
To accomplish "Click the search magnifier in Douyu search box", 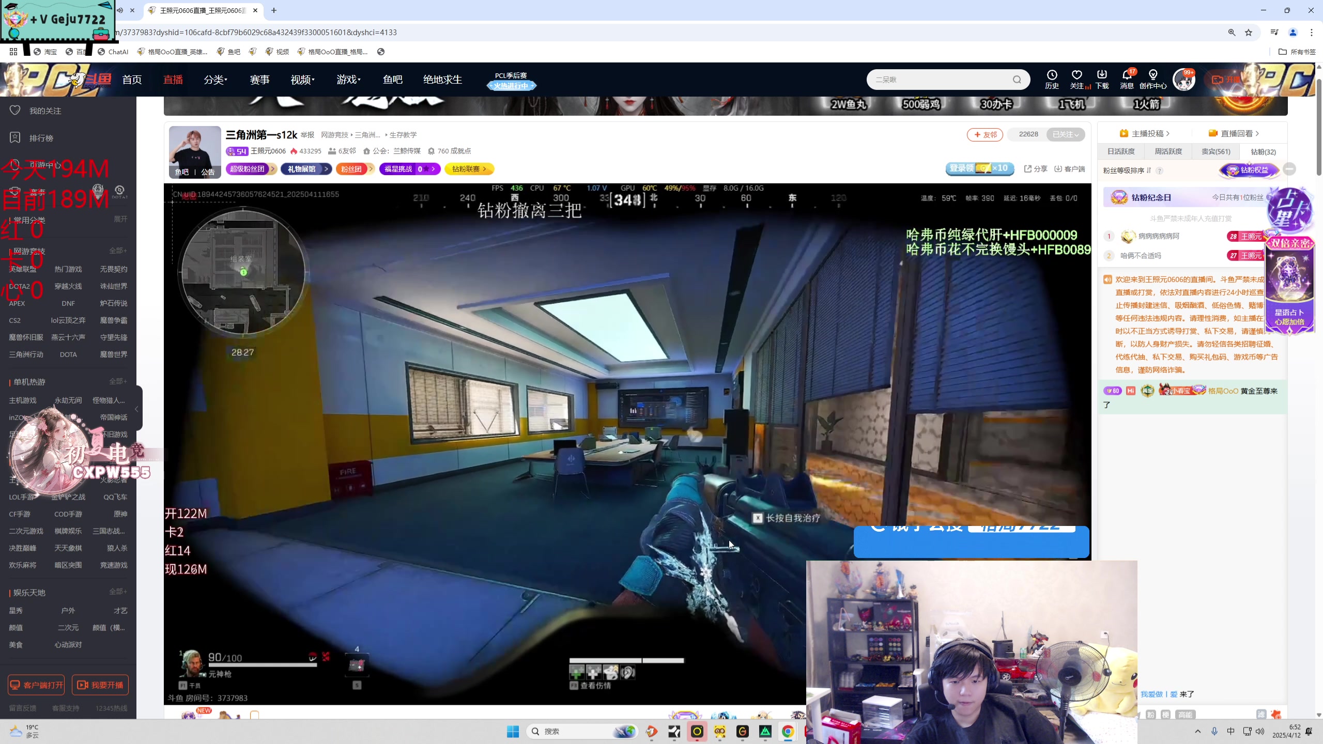I will point(1017,80).
